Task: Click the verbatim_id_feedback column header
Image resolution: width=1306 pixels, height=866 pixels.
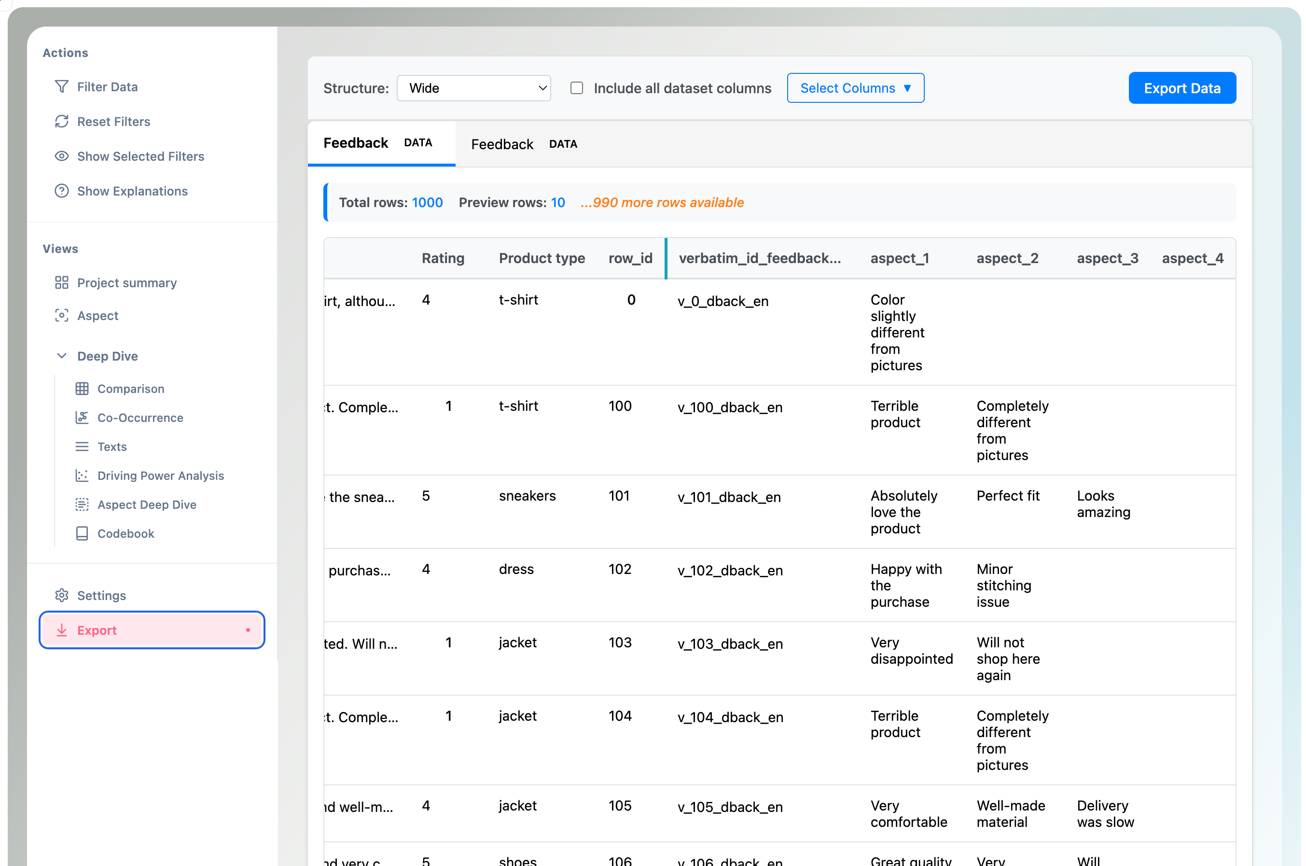Action: pyautogui.click(x=759, y=258)
